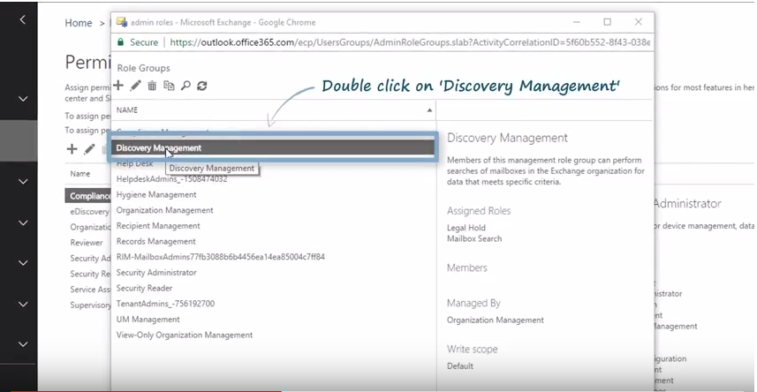
Task: Select Supervisory row in background page
Action: [x=90, y=305]
